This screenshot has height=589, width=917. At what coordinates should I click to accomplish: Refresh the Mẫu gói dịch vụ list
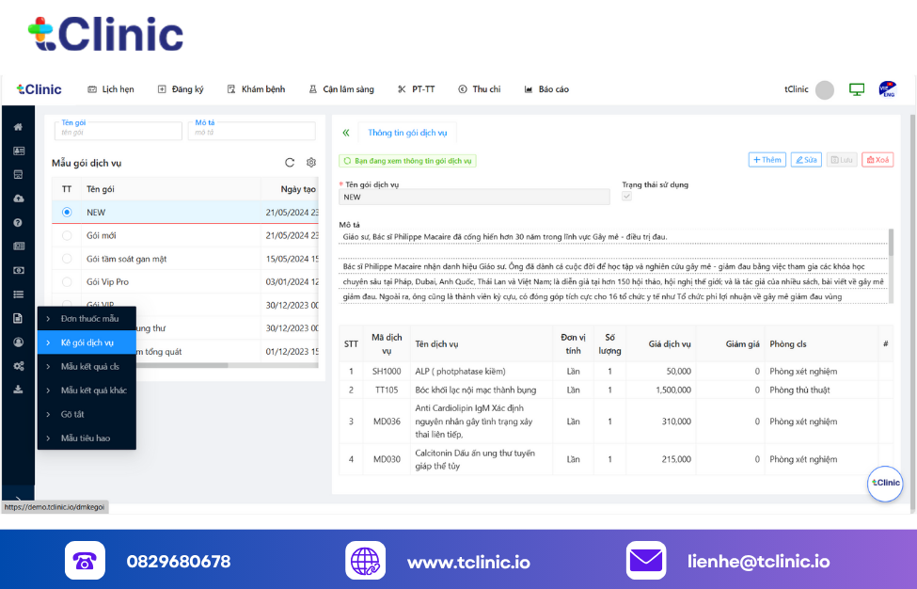point(290,163)
